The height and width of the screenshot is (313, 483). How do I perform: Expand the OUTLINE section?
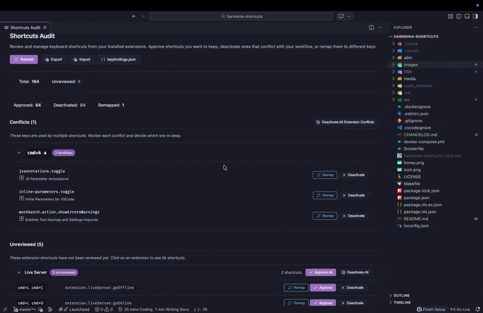(401, 296)
